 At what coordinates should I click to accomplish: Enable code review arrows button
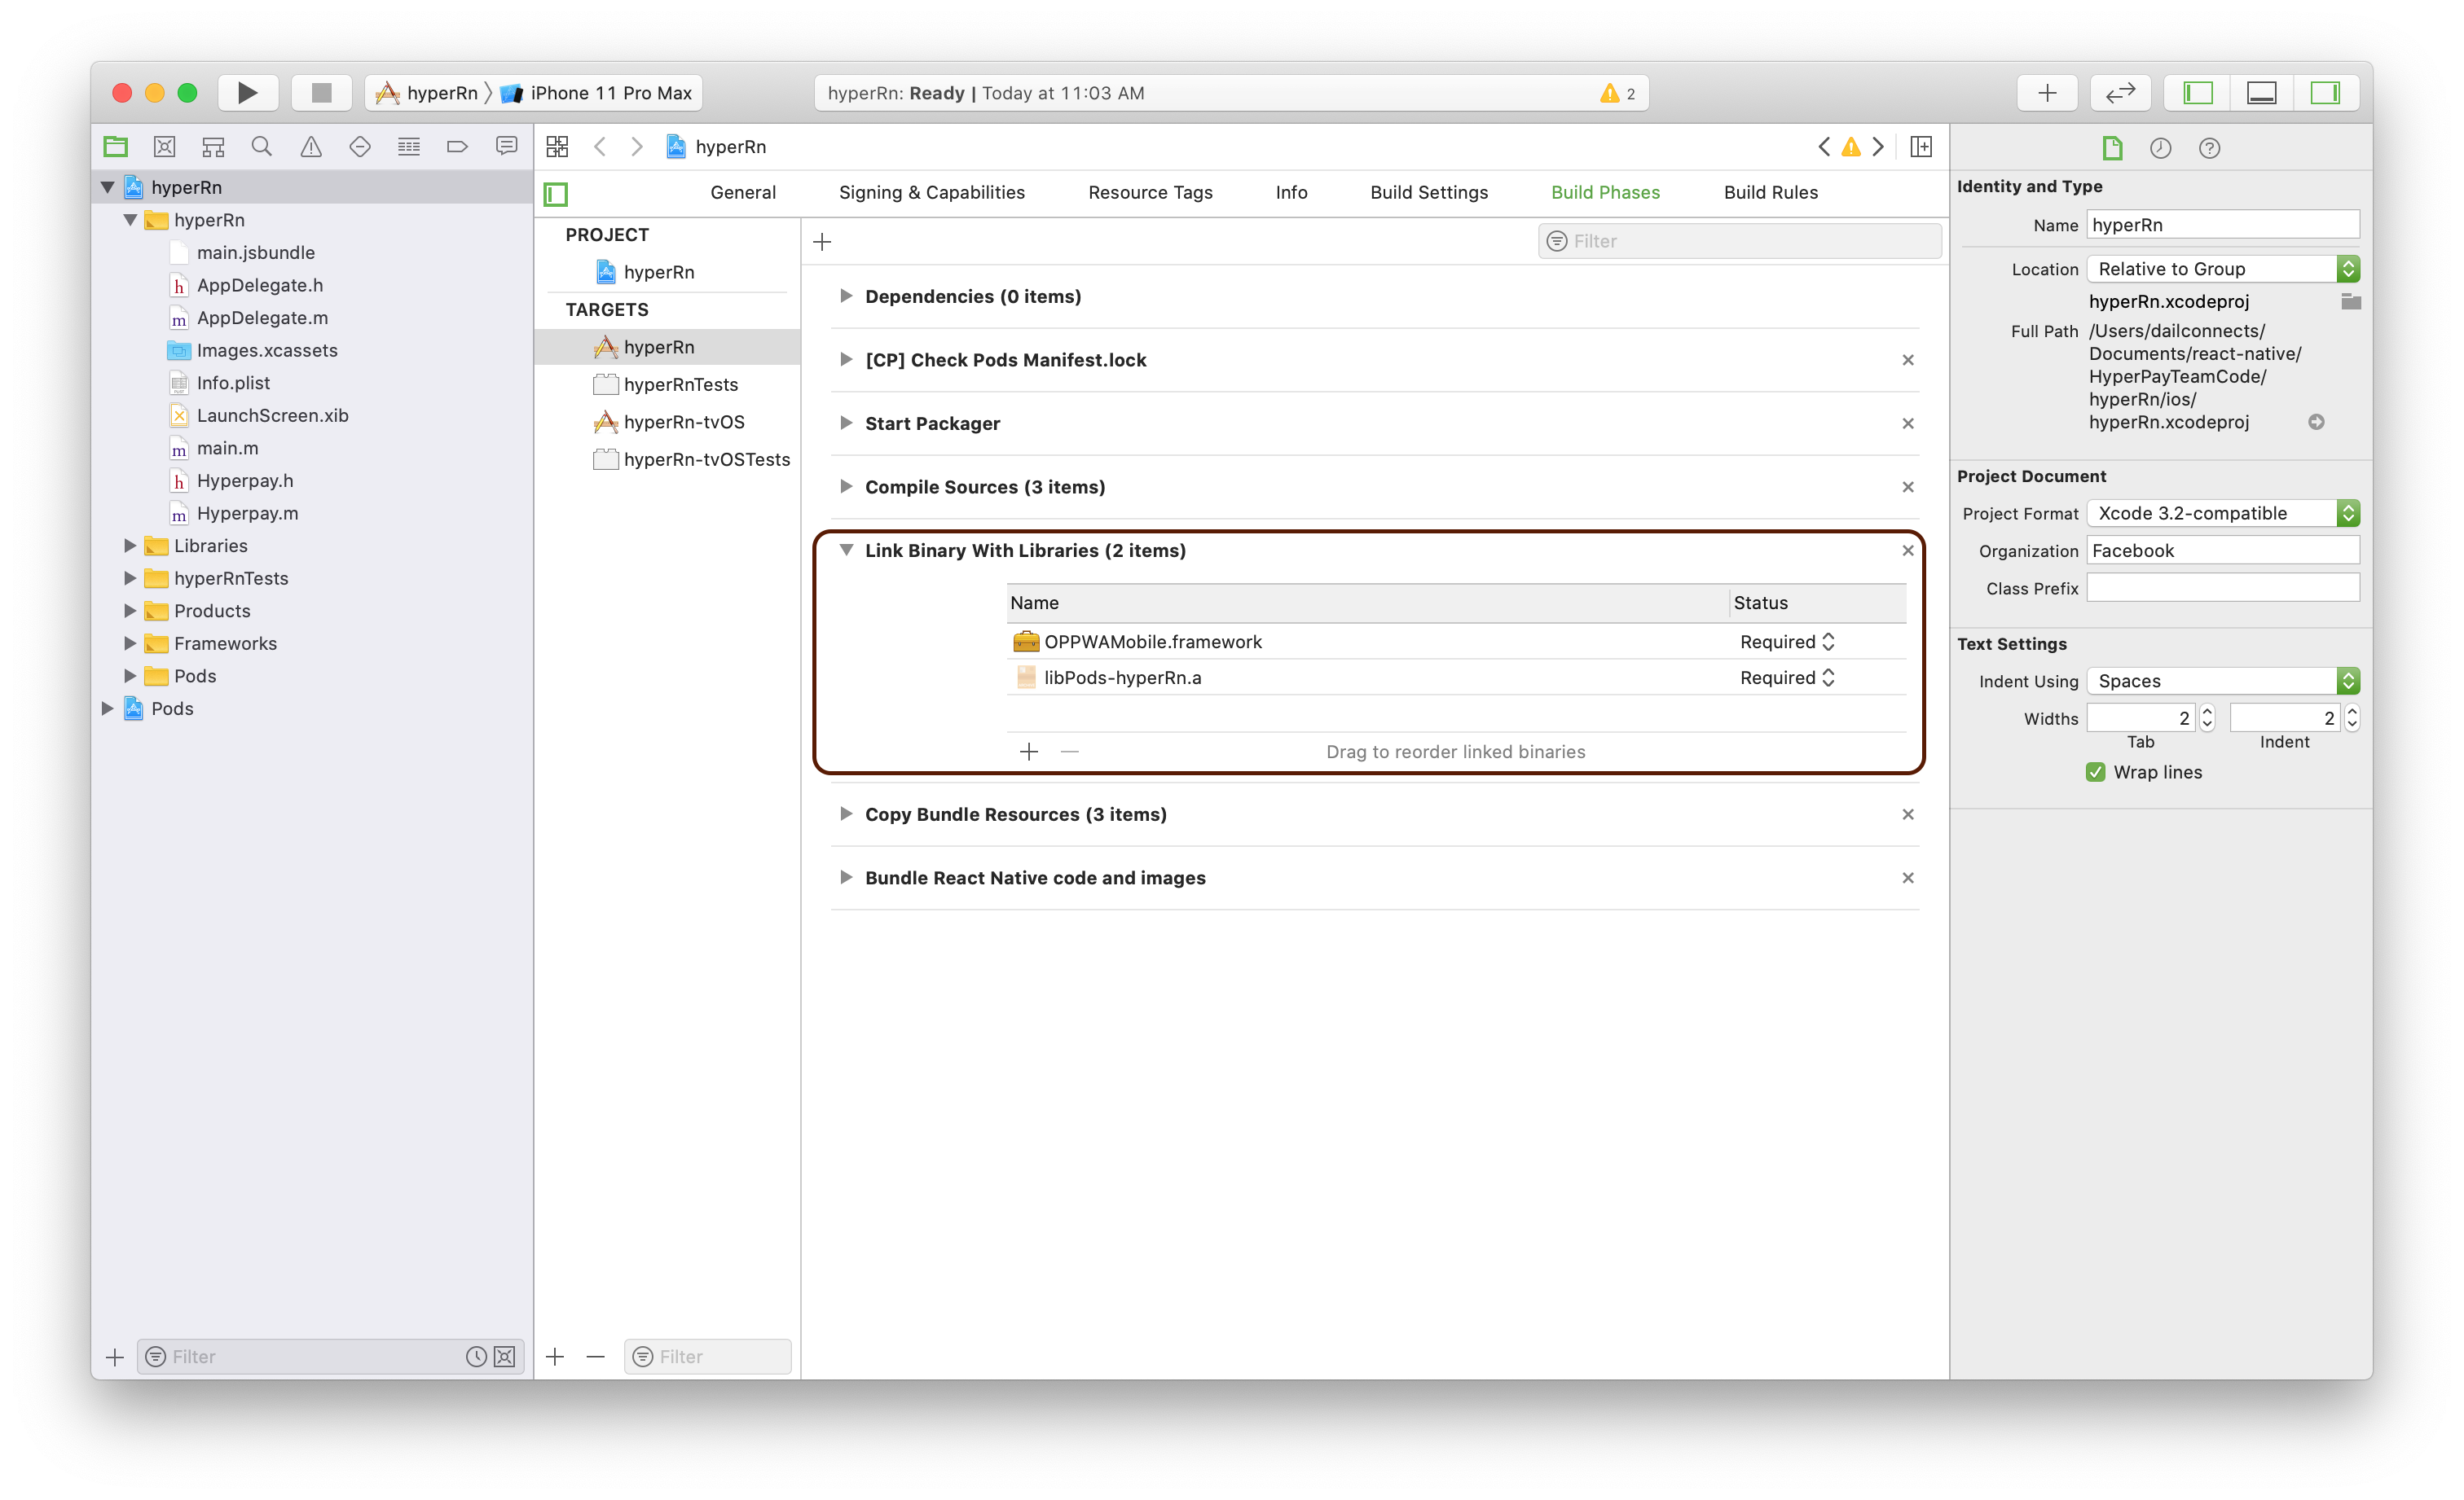2120,93
